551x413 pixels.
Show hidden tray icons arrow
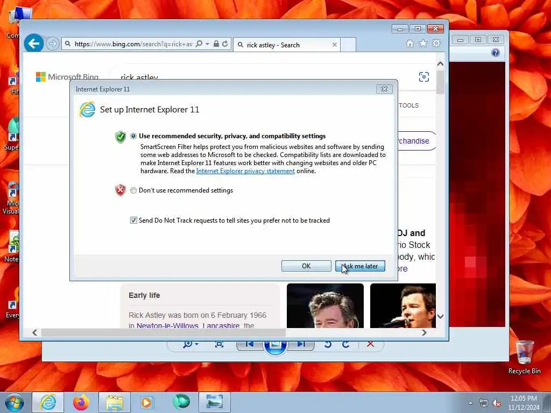470,403
